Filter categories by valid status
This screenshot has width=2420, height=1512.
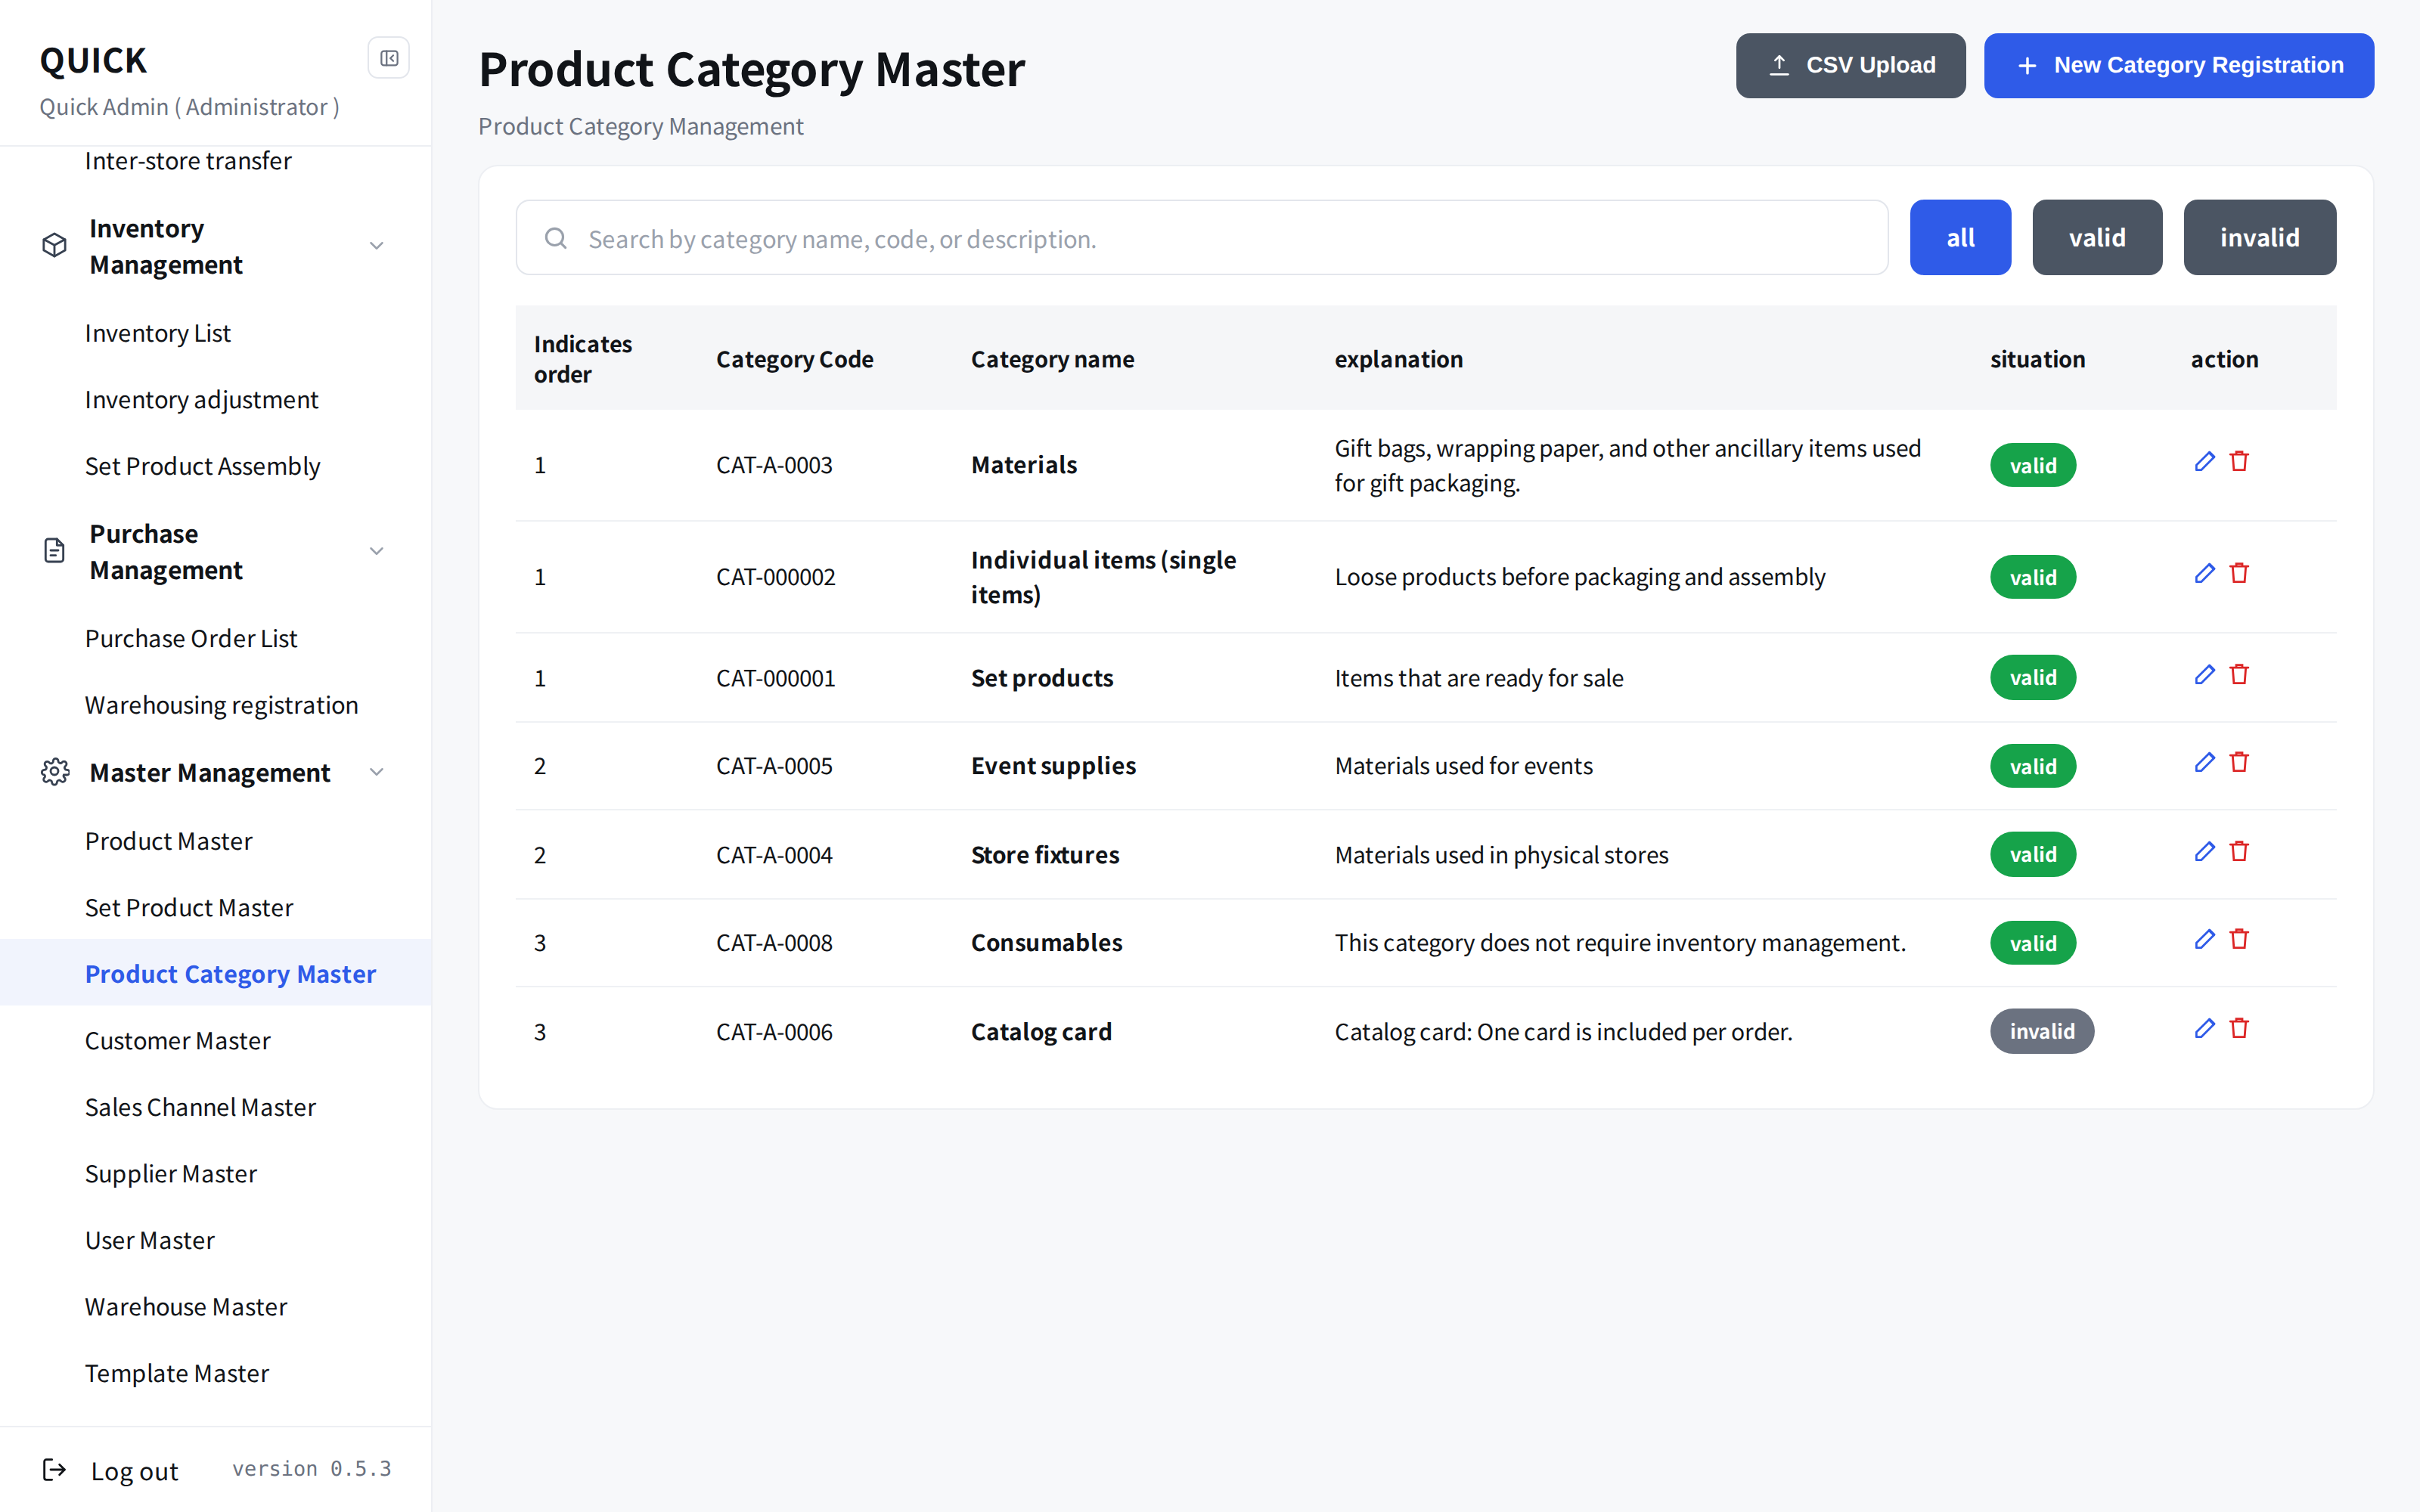pos(2097,237)
